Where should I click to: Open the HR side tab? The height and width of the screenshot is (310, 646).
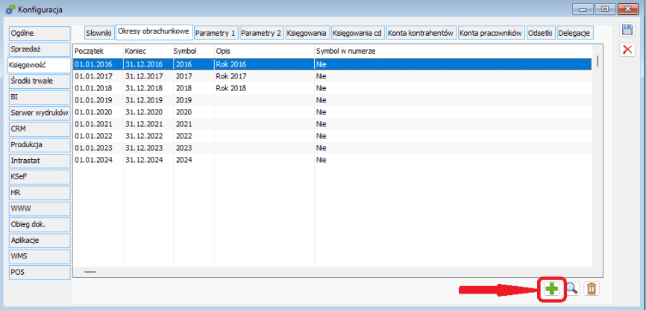(39, 193)
